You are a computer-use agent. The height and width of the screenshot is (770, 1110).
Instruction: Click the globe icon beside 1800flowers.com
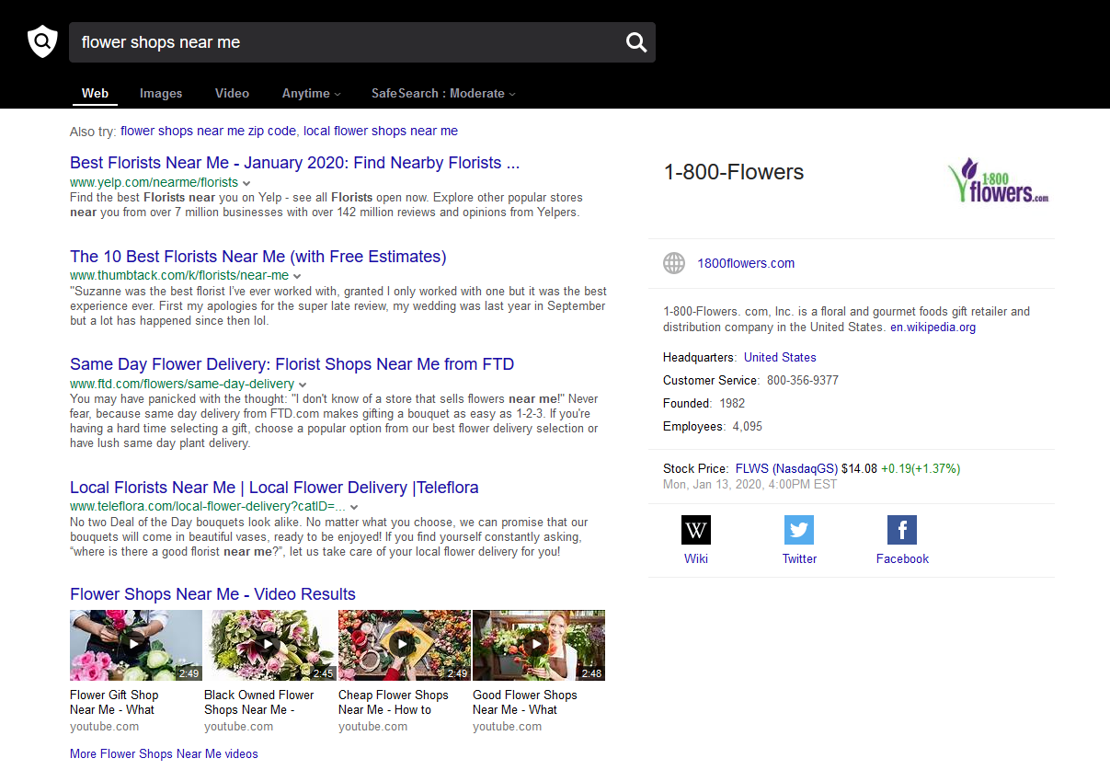click(x=674, y=263)
